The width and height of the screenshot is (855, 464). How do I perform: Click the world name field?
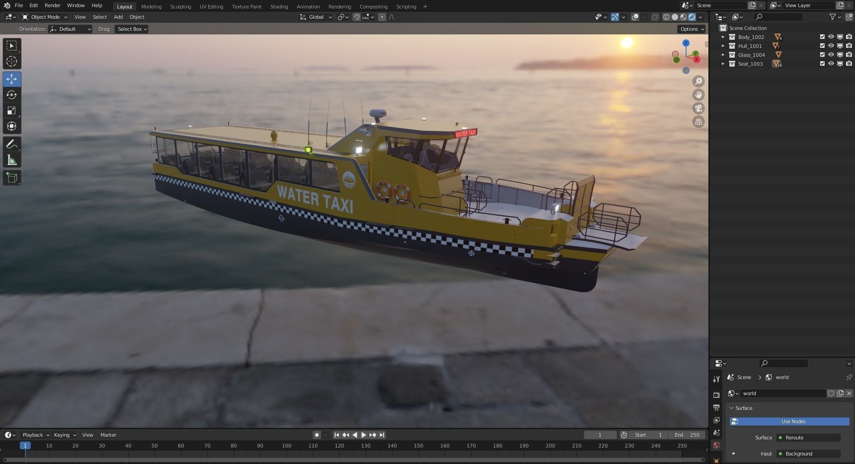783,393
